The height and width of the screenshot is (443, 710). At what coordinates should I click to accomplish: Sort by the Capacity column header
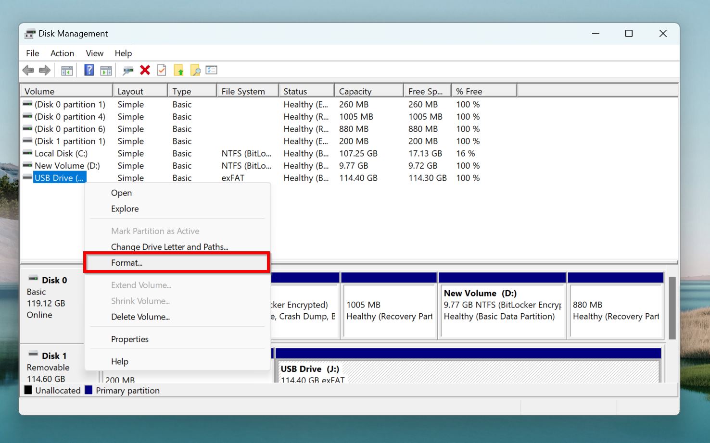coord(368,91)
